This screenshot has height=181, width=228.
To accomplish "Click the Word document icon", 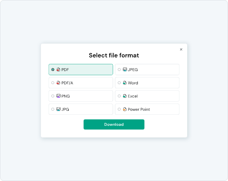I will 125,83.
